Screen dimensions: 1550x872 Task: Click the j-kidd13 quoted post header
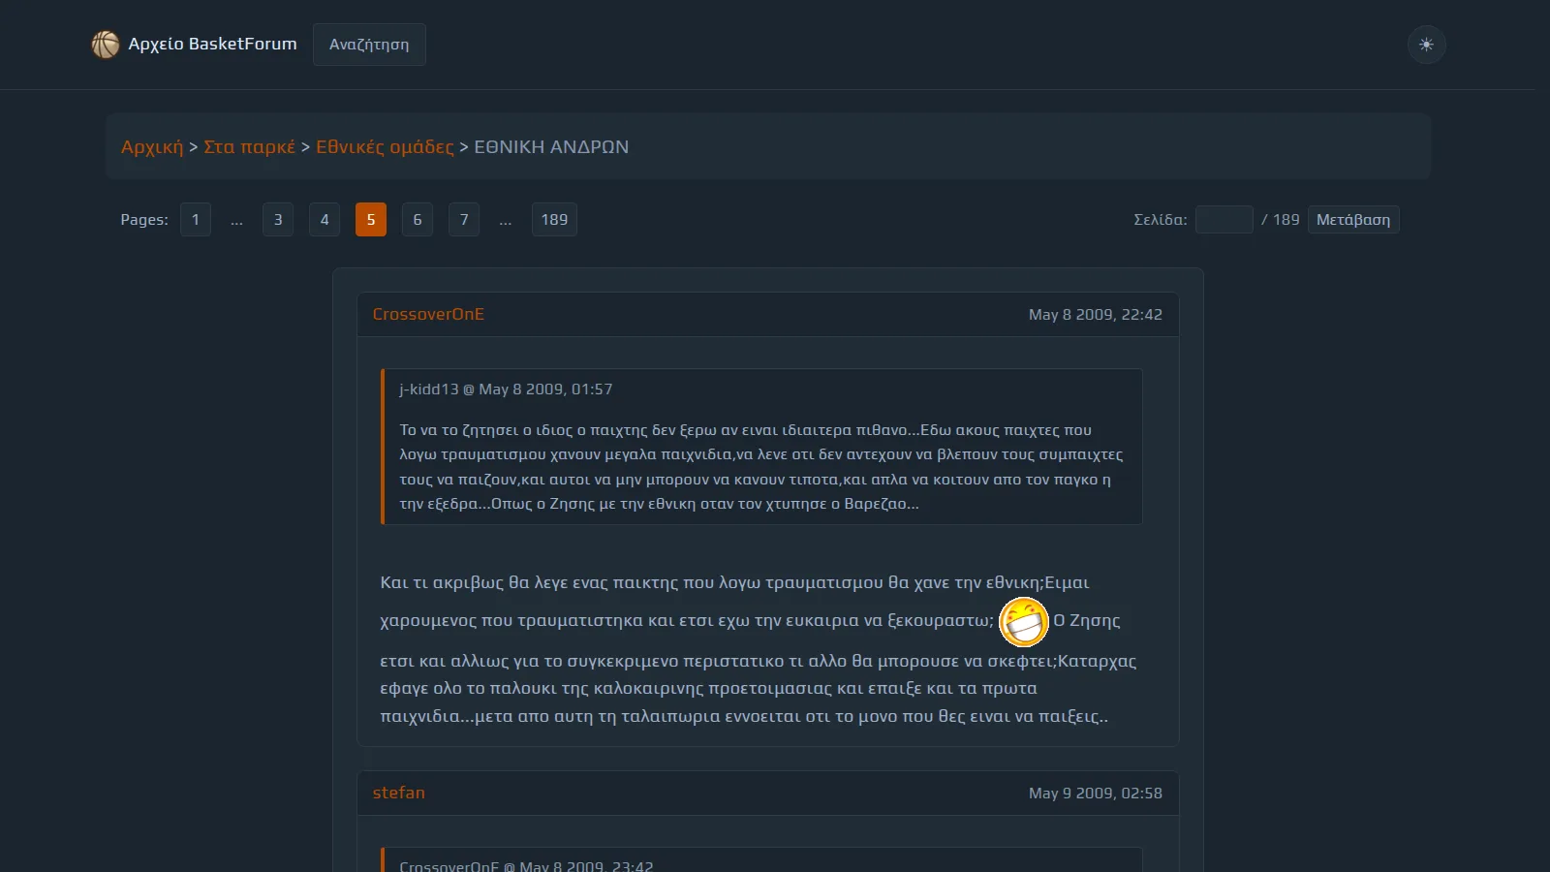pyautogui.click(x=506, y=389)
